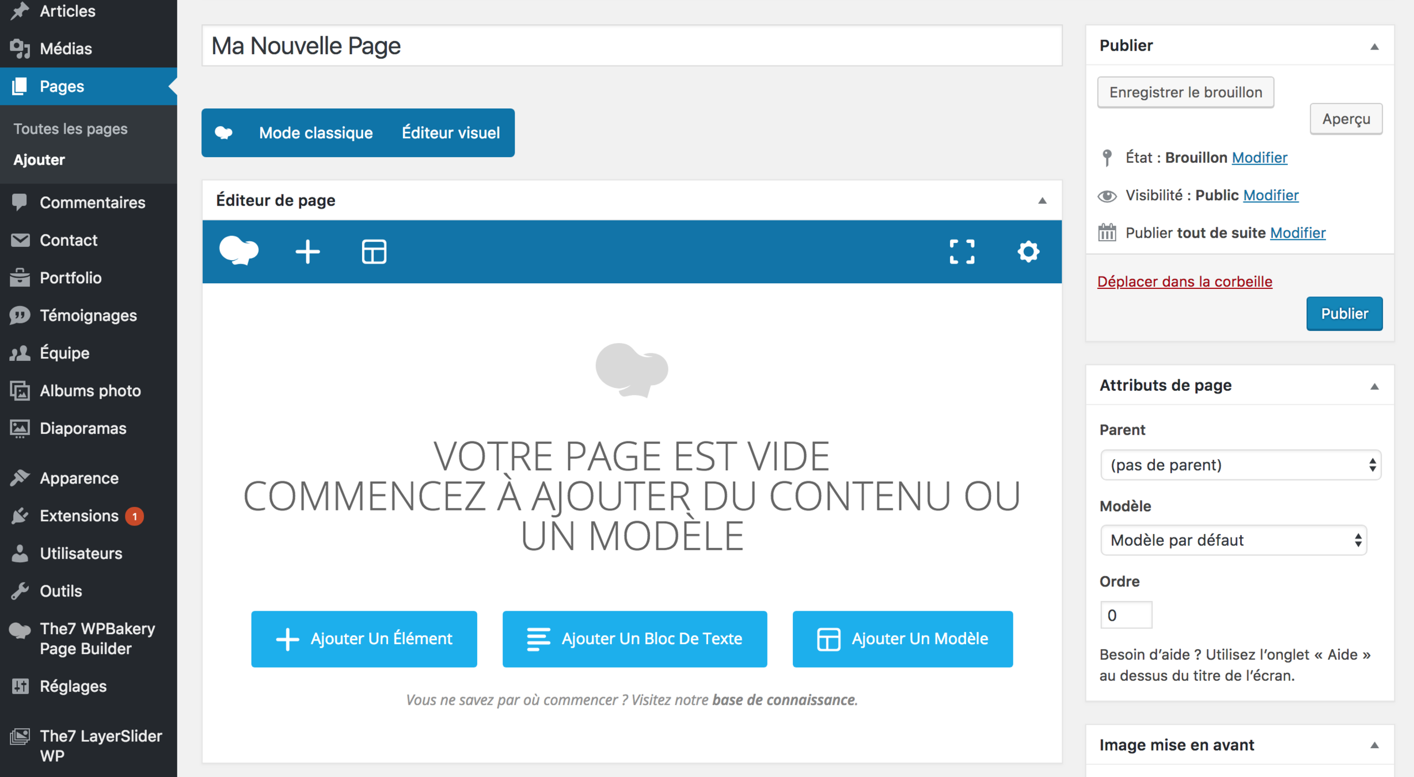This screenshot has width=1414, height=777.
Task: Open the Parent page dropdown
Action: click(1240, 464)
